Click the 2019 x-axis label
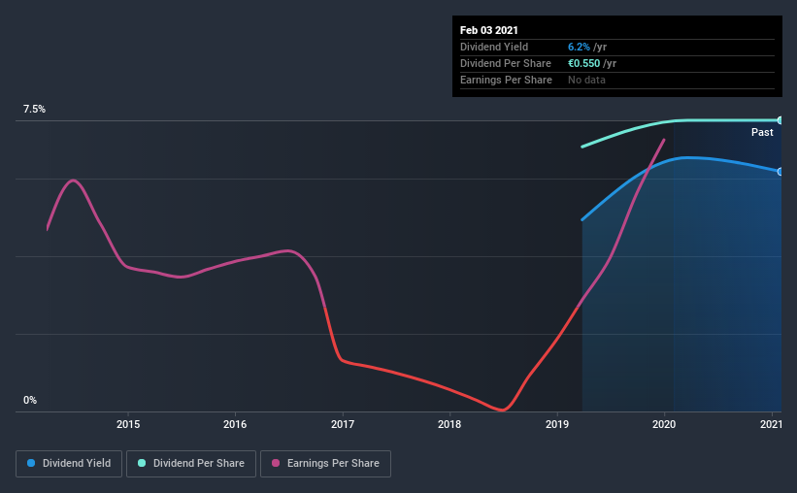The height and width of the screenshot is (493, 797). coord(557,424)
